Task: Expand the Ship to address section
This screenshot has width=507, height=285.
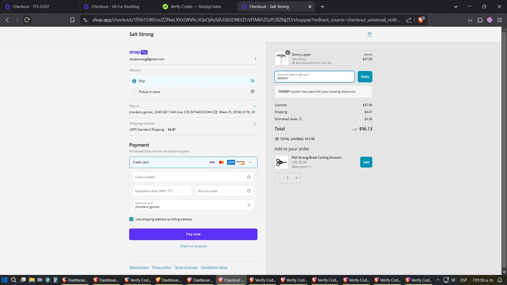Action: pos(255,106)
